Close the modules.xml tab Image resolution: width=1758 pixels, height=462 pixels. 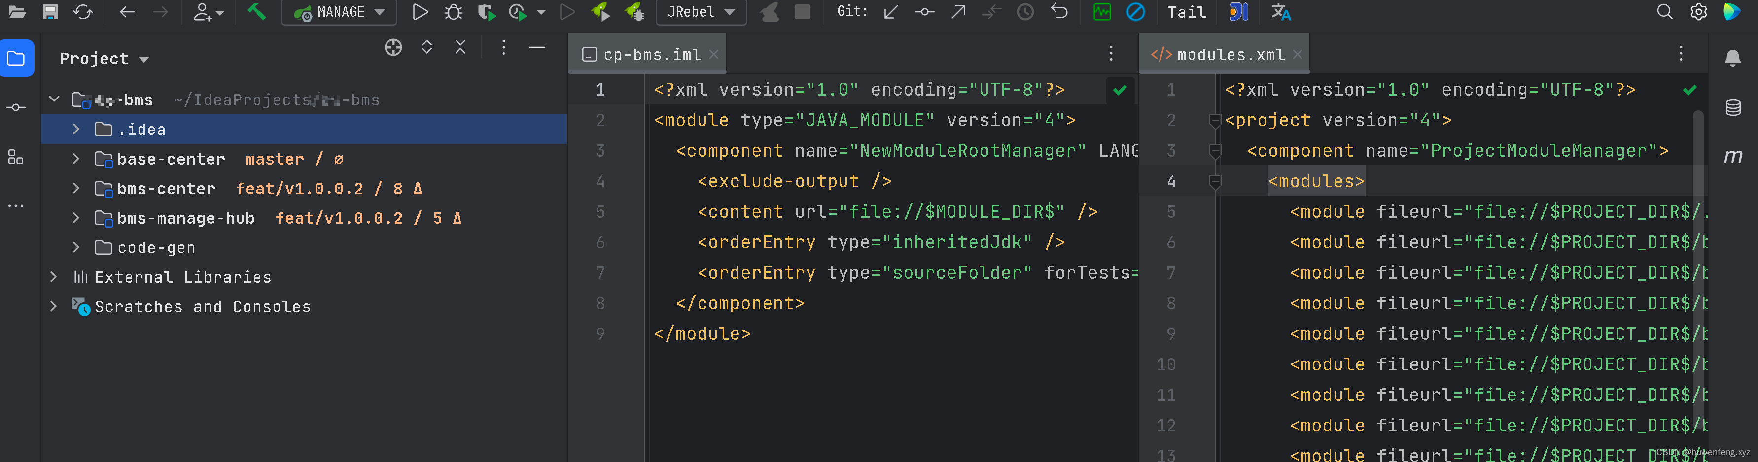coord(1298,54)
